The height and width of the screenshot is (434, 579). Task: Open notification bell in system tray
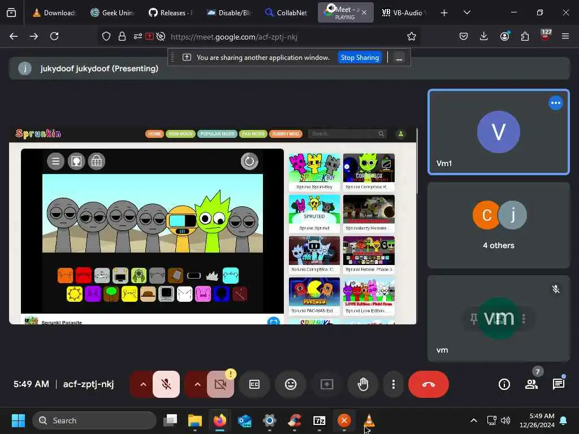point(564,420)
